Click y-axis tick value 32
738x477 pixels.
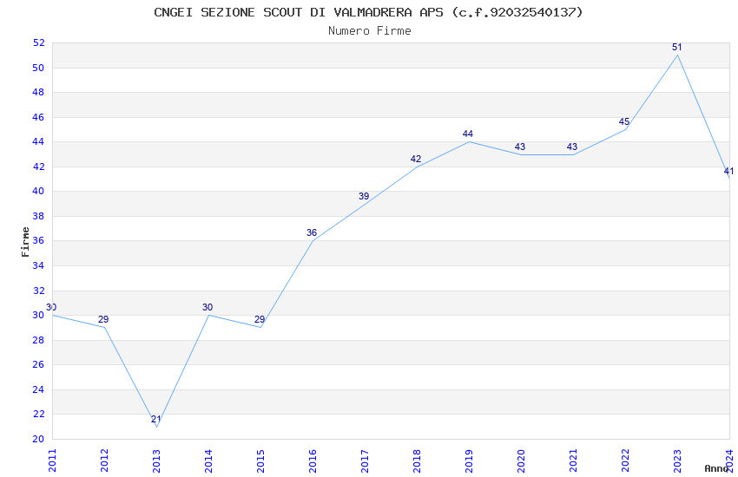[x=38, y=291]
